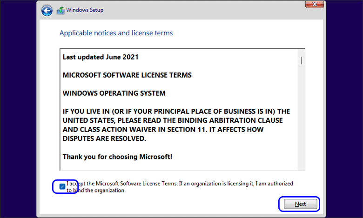Click the 'Applicable notices and license terms' heading
The height and width of the screenshot is (218, 363).
[116, 33]
